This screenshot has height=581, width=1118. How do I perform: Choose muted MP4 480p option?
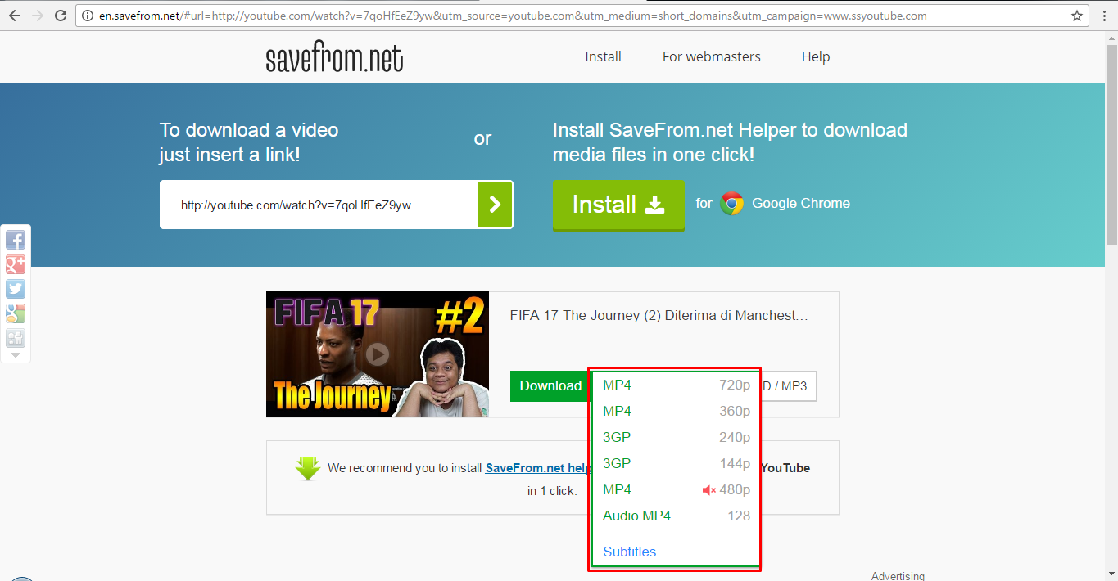677,489
